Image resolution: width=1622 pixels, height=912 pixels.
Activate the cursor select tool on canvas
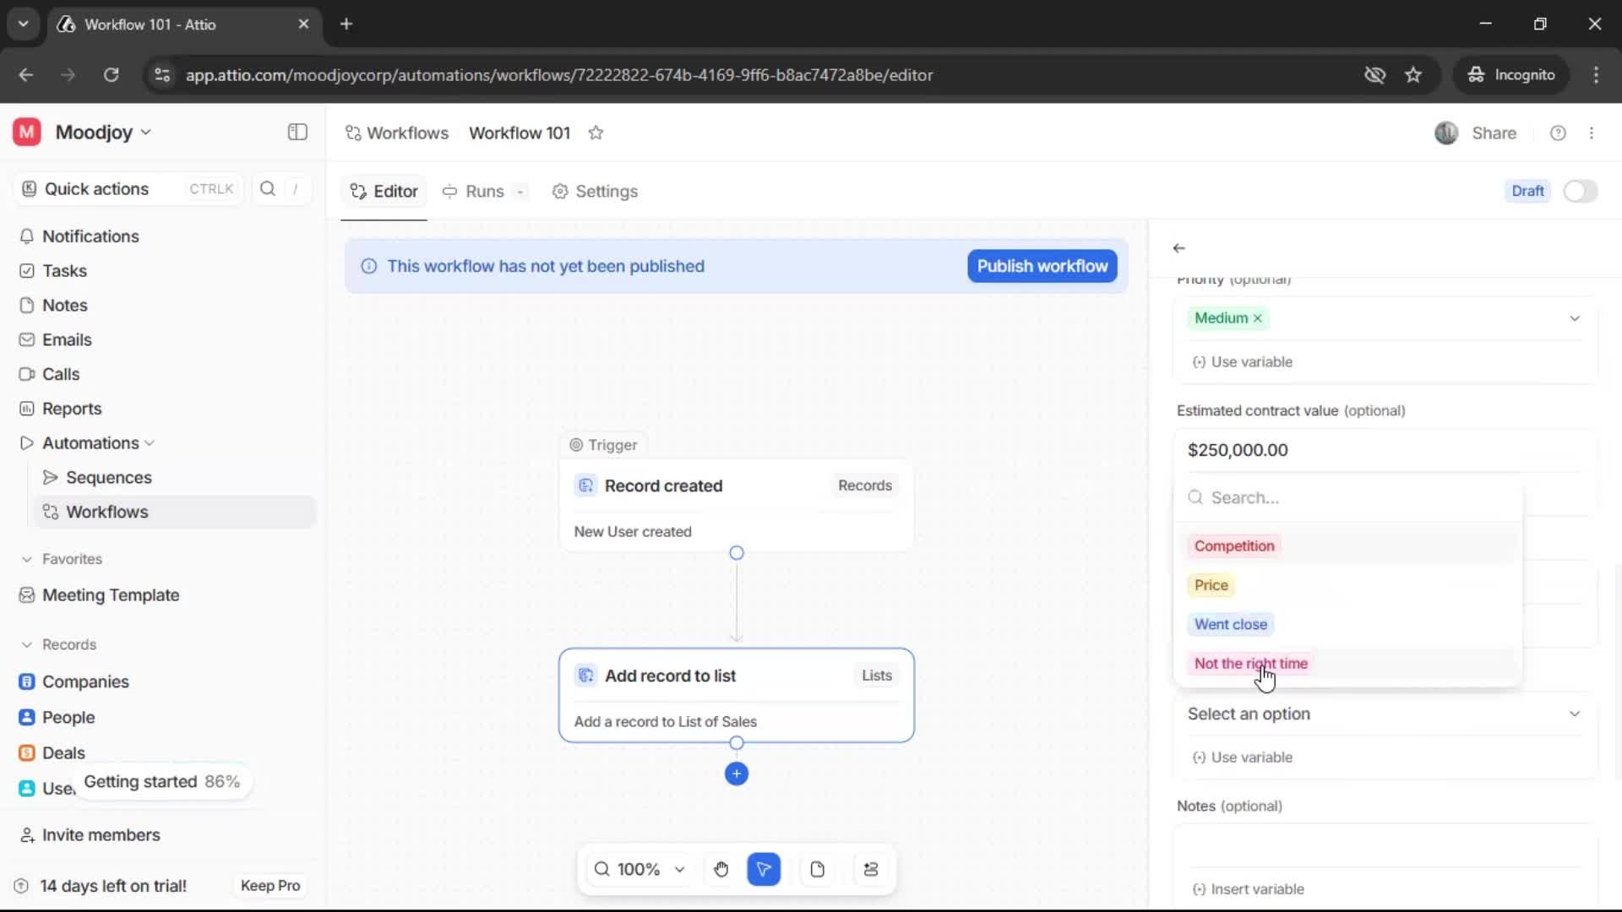pos(764,869)
